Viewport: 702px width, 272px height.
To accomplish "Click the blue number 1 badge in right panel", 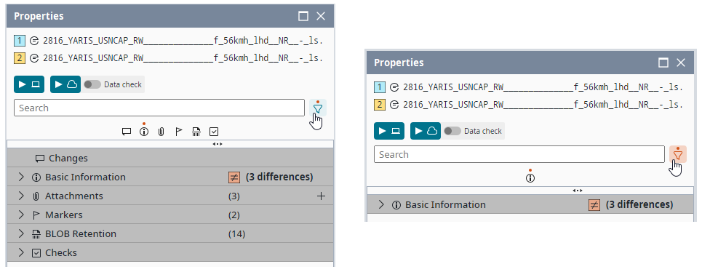I will [x=380, y=87].
